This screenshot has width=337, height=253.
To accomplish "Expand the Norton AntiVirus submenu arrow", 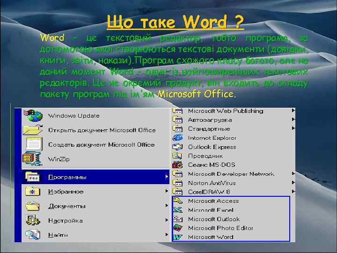I will click(x=293, y=182).
